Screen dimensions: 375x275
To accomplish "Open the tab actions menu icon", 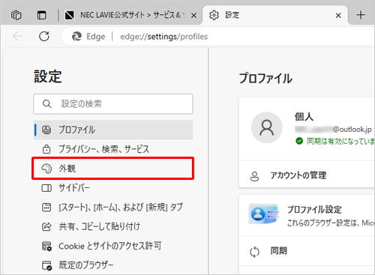I will [42, 15].
